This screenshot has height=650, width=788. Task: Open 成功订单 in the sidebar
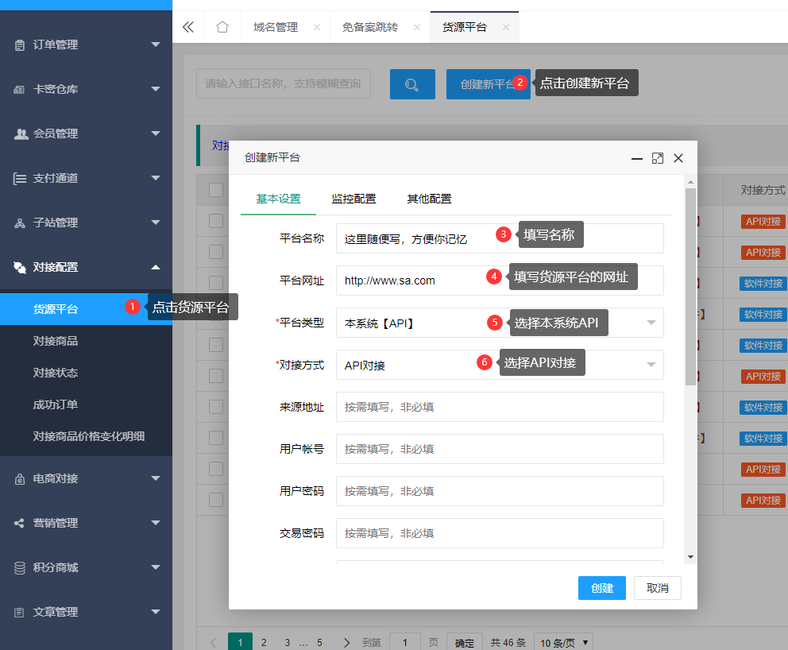[56, 404]
